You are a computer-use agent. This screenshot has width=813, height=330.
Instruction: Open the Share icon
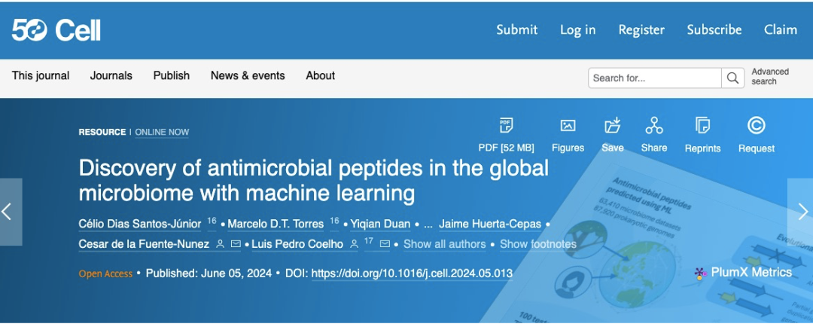coord(654,126)
